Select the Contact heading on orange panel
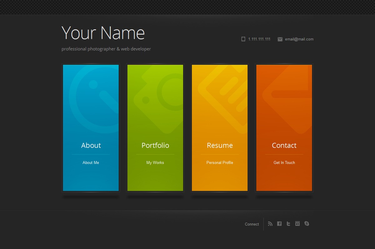 click(x=284, y=145)
